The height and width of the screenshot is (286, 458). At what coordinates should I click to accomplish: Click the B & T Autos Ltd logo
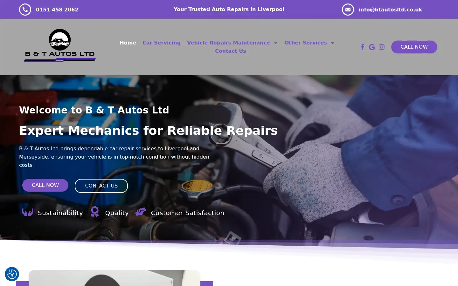[60, 45]
